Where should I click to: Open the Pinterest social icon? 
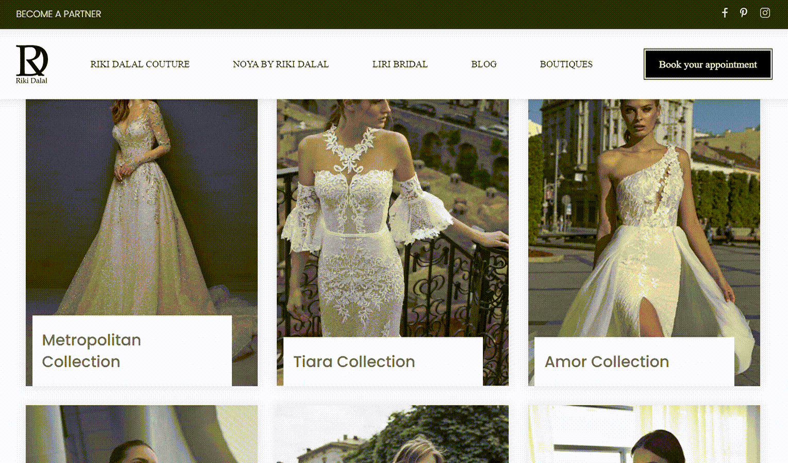tap(744, 13)
